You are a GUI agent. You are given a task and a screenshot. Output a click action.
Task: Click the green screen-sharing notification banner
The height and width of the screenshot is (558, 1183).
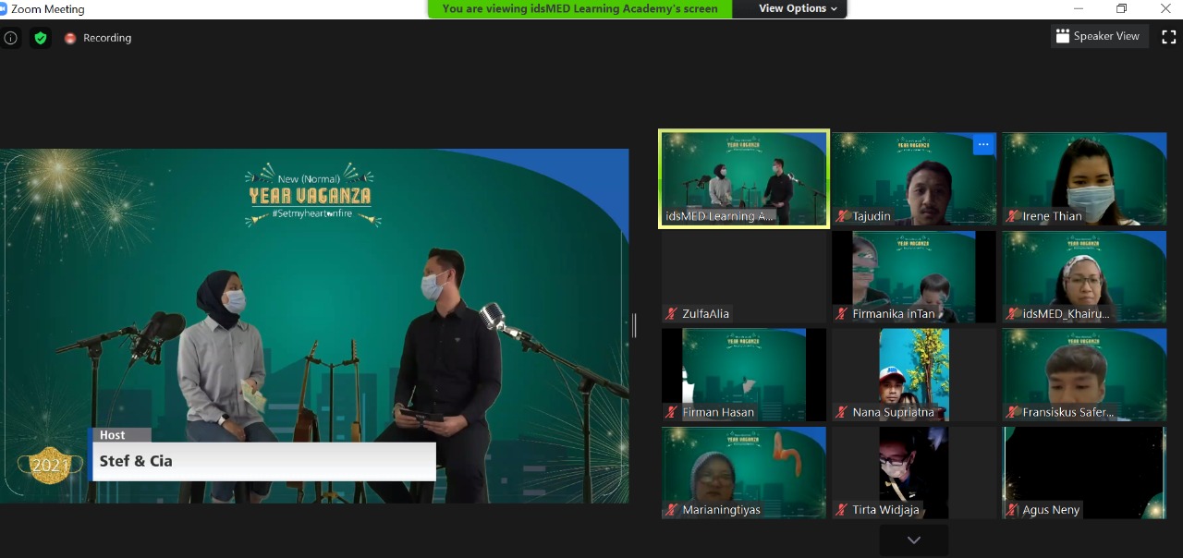pyautogui.click(x=579, y=8)
